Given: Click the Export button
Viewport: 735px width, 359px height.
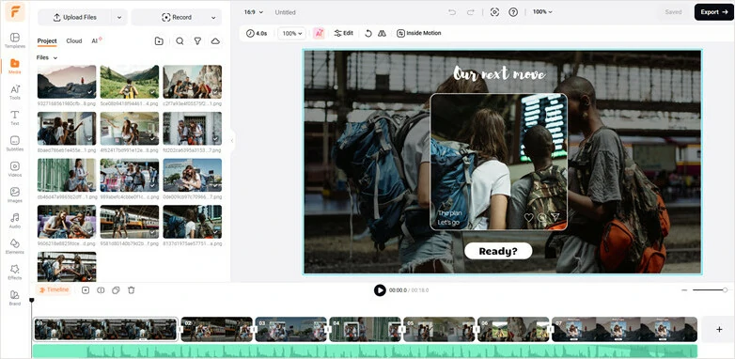Looking at the screenshot, I should click(714, 12).
